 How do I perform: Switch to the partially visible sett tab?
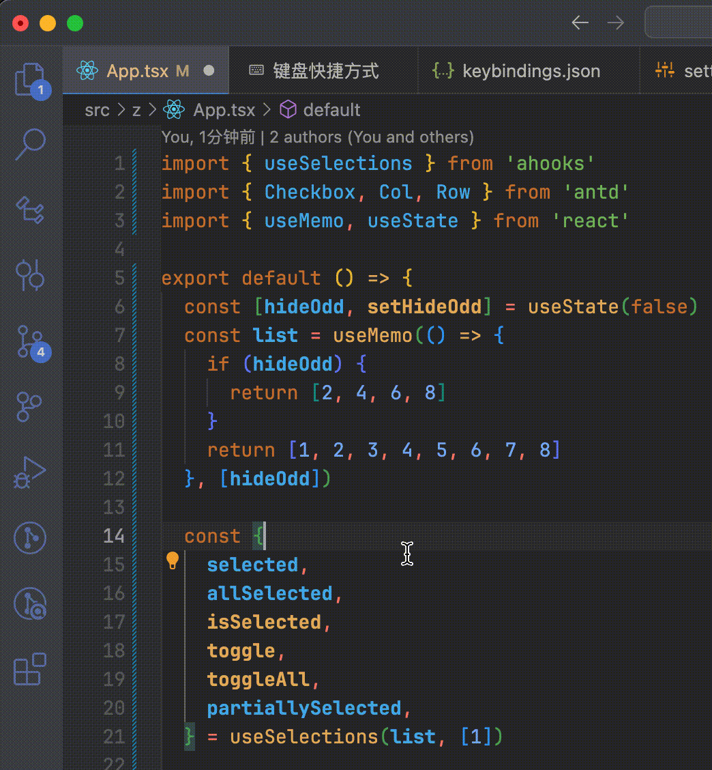676,70
